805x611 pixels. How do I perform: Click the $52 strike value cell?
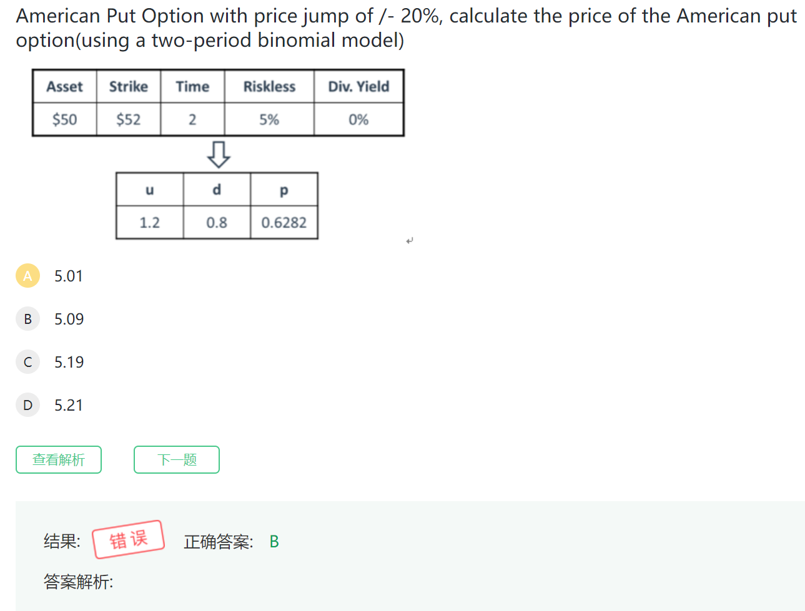(x=129, y=119)
